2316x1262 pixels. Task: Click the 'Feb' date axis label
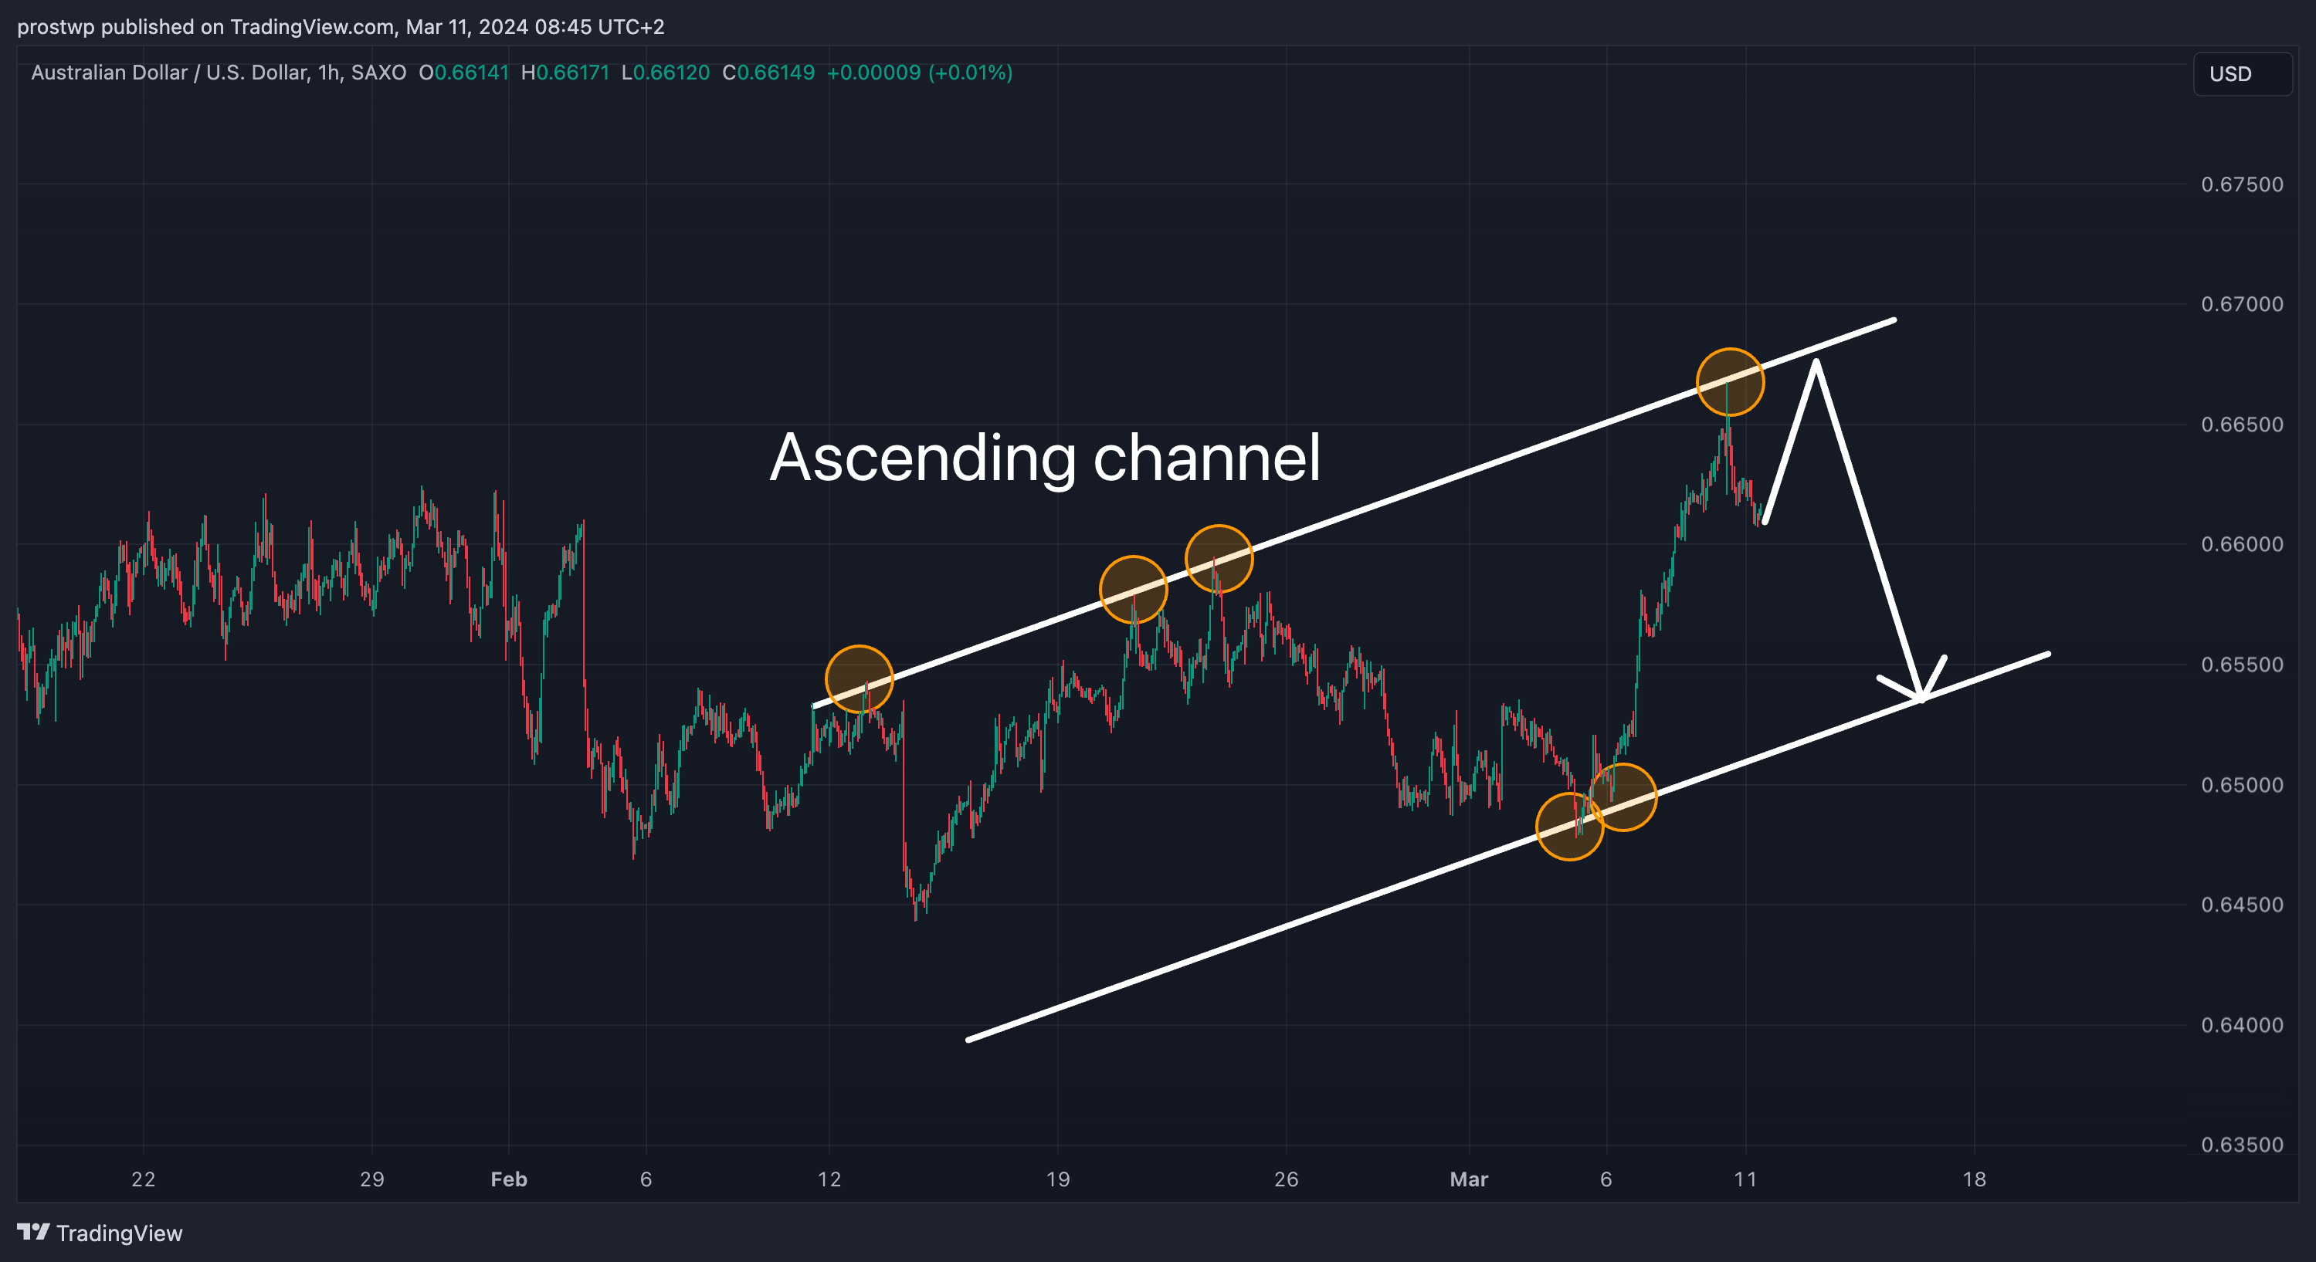pos(509,1179)
